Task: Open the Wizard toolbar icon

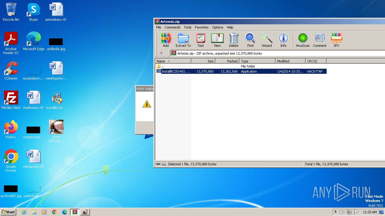Action: pyautogui.click(x=267, y=40)
